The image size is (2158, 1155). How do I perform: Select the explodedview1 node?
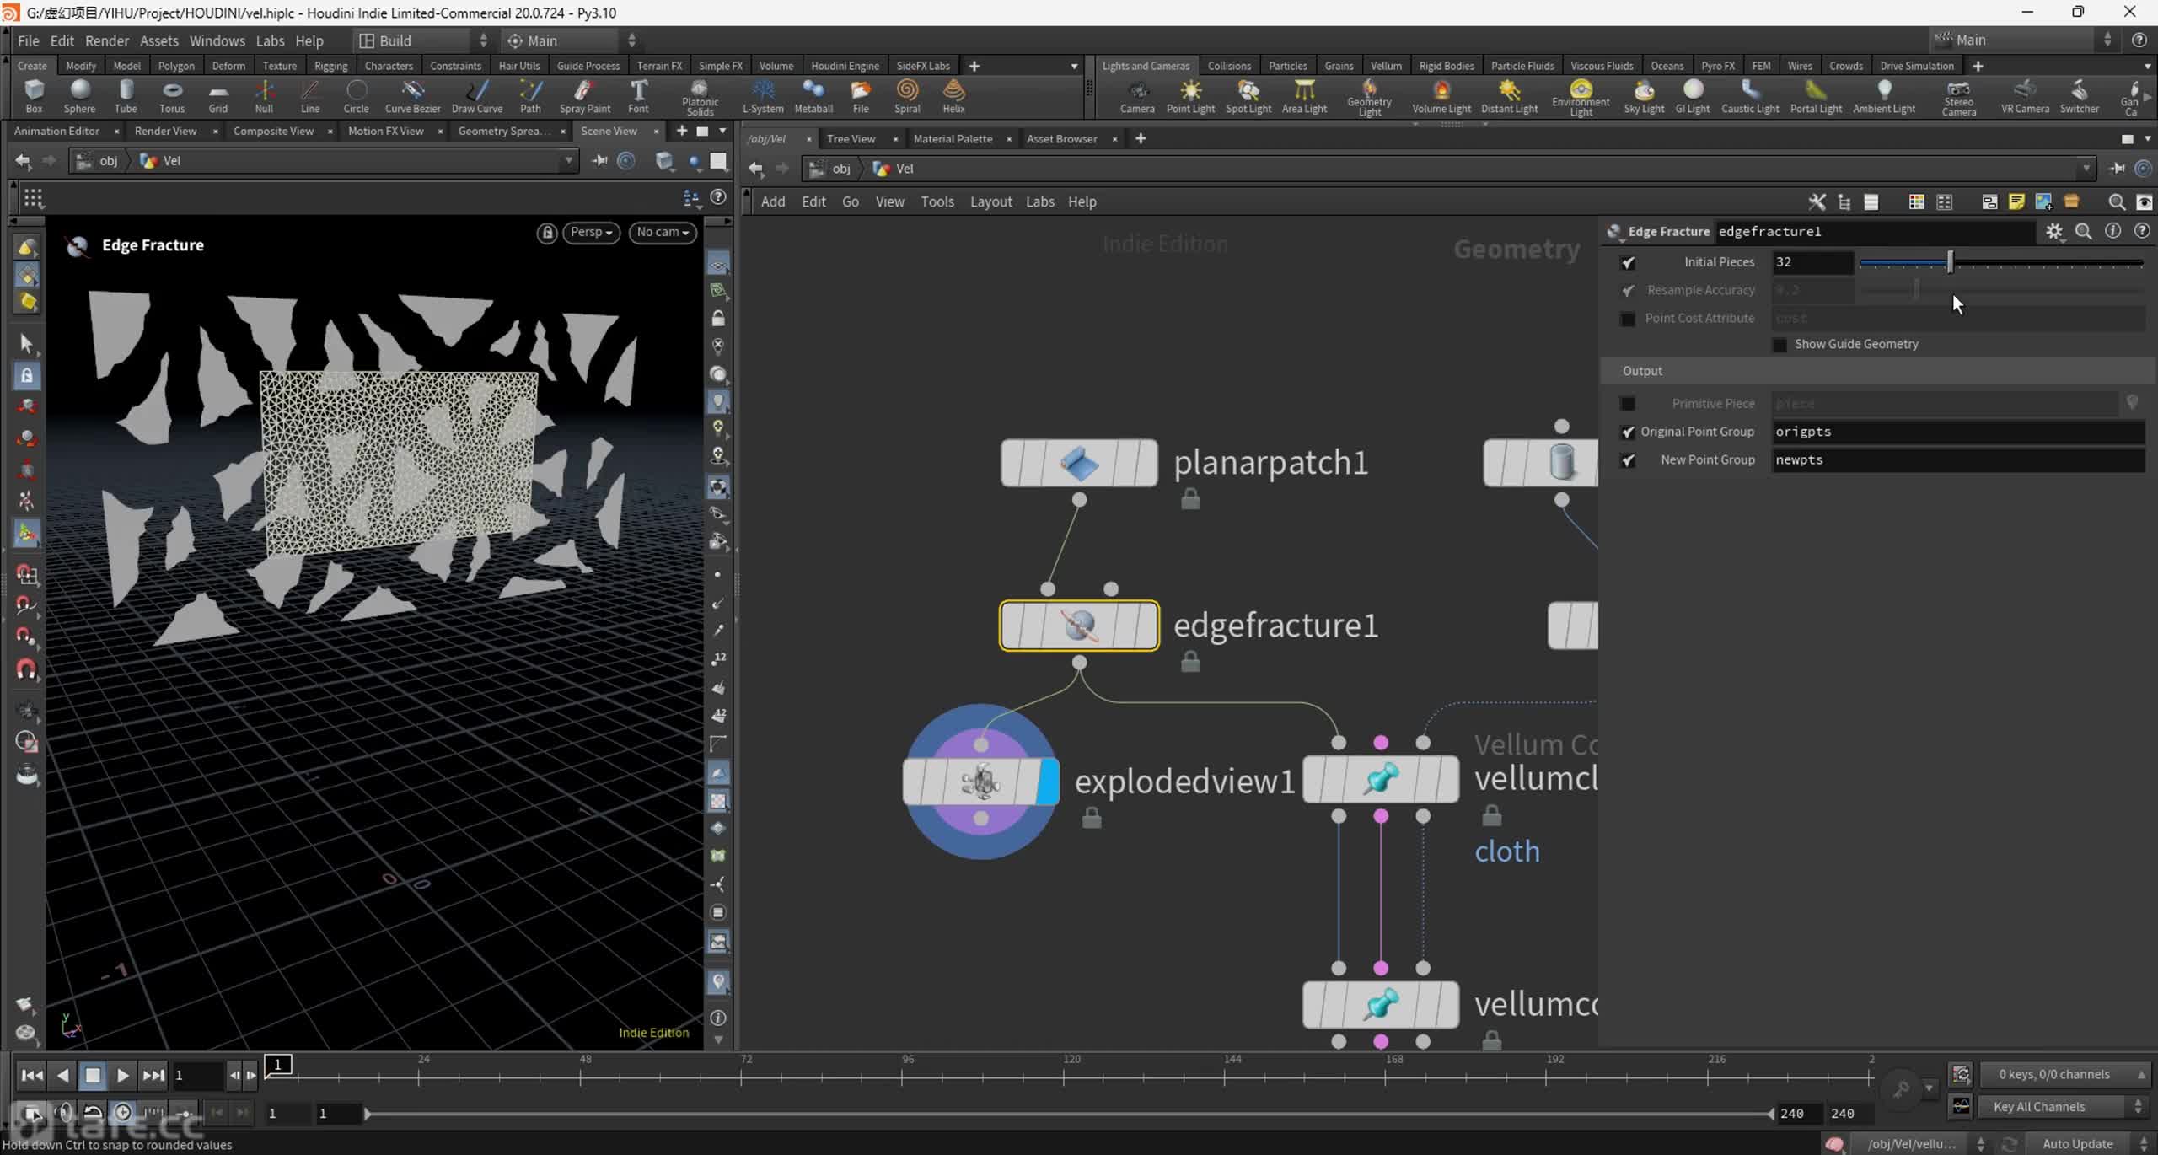[x=980, y=781]
